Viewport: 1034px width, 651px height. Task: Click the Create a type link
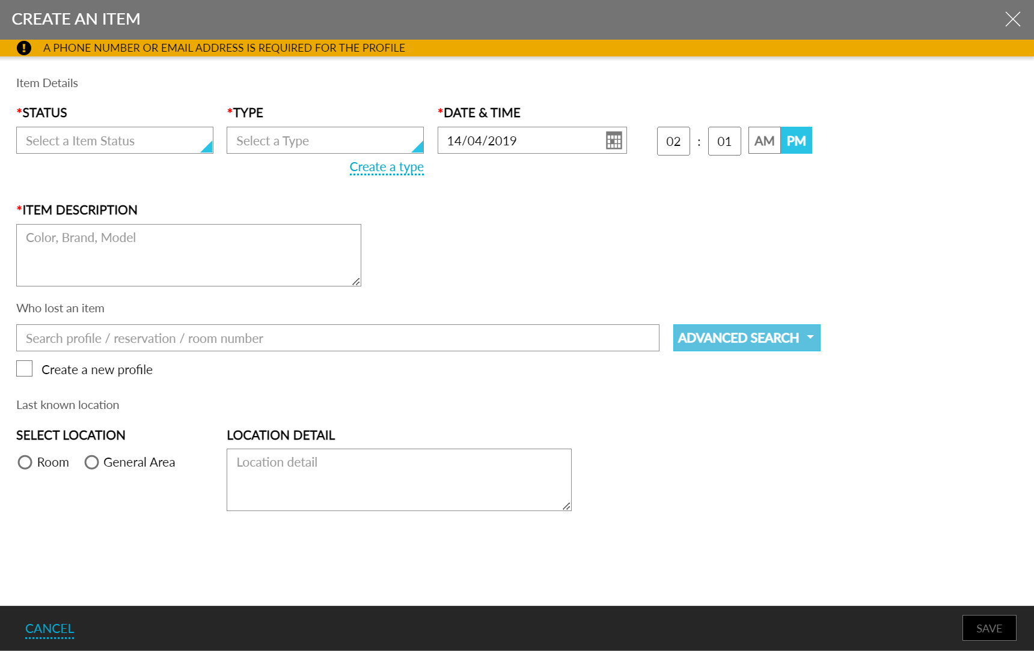click(x=387, y=167)
